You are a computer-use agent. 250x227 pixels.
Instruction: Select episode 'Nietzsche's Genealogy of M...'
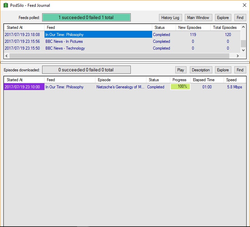(120, 87)
